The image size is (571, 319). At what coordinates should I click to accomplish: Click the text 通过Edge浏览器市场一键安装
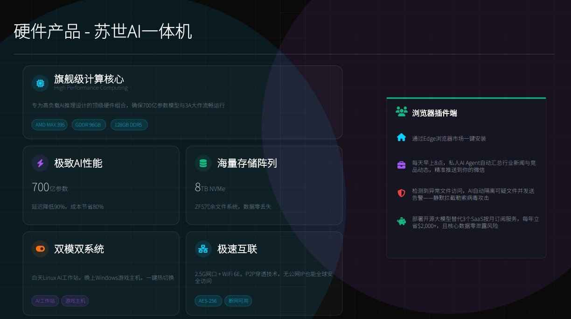coord(449,139)
